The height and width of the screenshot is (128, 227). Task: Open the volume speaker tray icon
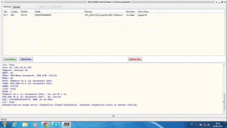[209, 125]
